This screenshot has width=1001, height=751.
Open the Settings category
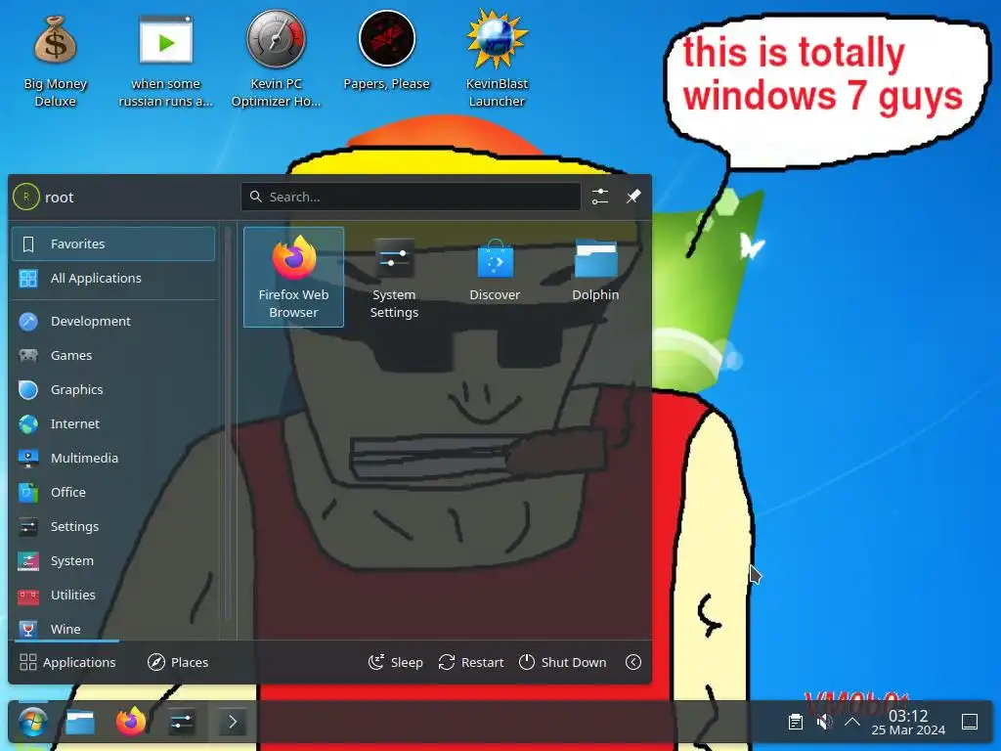pos(113,527)
